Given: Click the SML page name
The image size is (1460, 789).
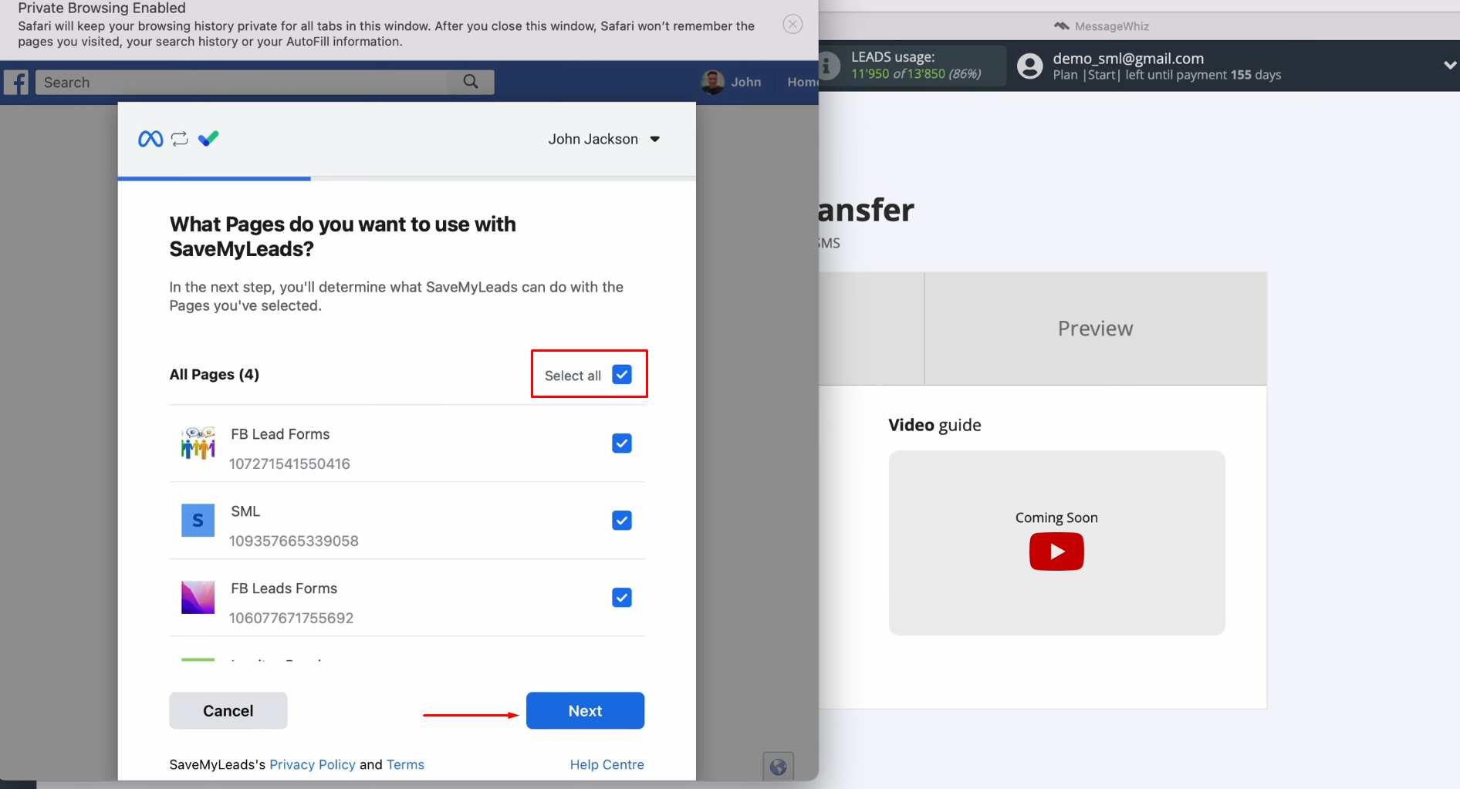Looking at the screenshot, I should 245,511.
